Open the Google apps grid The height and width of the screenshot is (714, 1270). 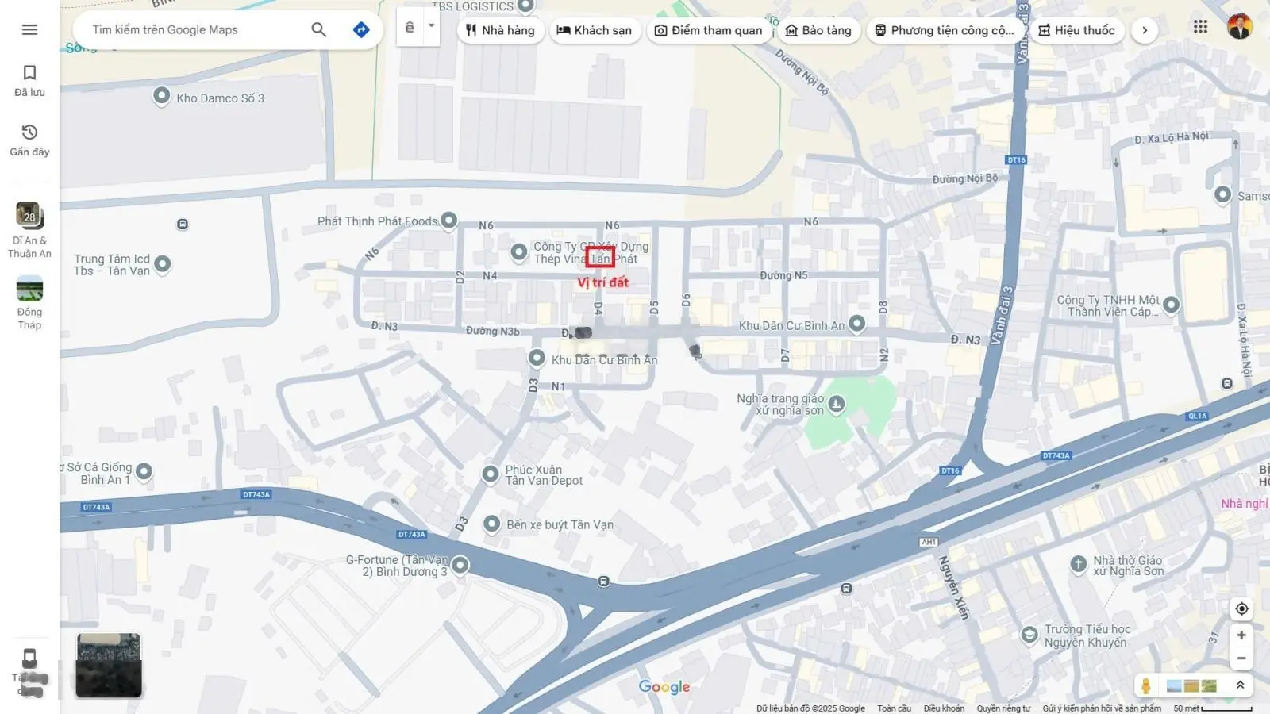[1200, 27]
